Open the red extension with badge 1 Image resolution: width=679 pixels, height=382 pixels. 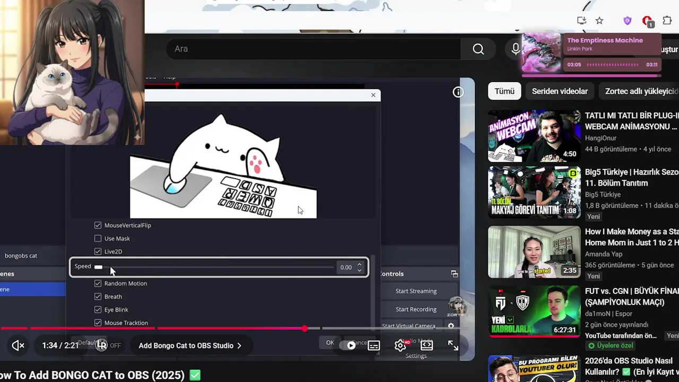click(648, 21)
